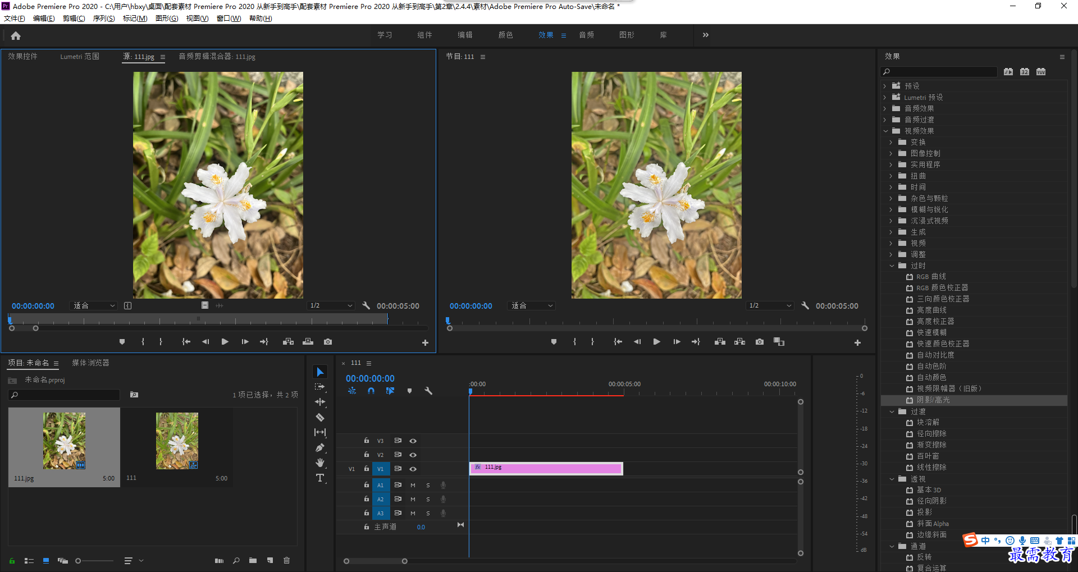Solo track A2
Screen dimensions: 1078x572
point(428,499)
